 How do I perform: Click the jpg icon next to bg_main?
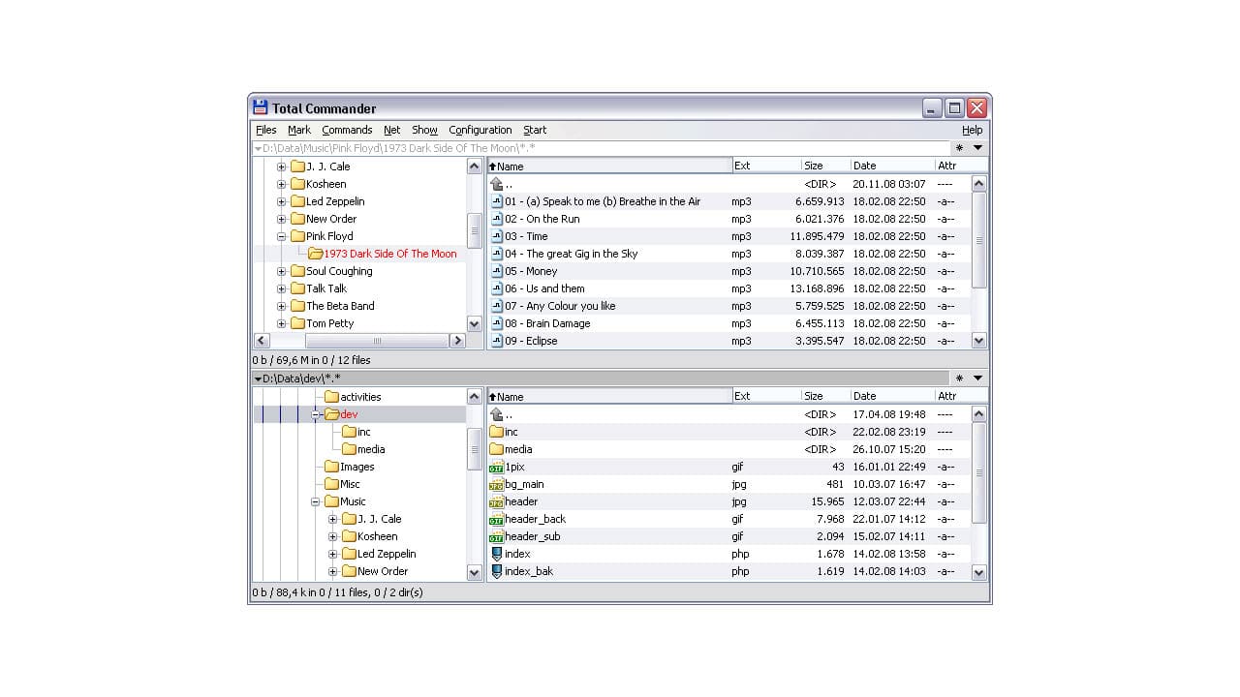(497, 484)
